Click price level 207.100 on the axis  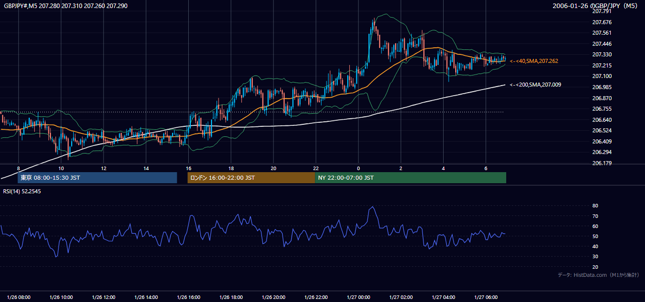[602, 76]
